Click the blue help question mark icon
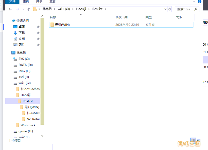Viewport: 208px width, 150px height. coord(200,2)
